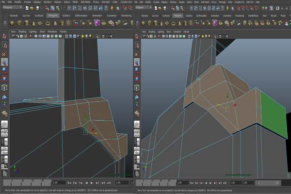The width and height of the screenshot is (291, 194).
Task: Switch to single perspective layout in right window
Action: [137, 124]
